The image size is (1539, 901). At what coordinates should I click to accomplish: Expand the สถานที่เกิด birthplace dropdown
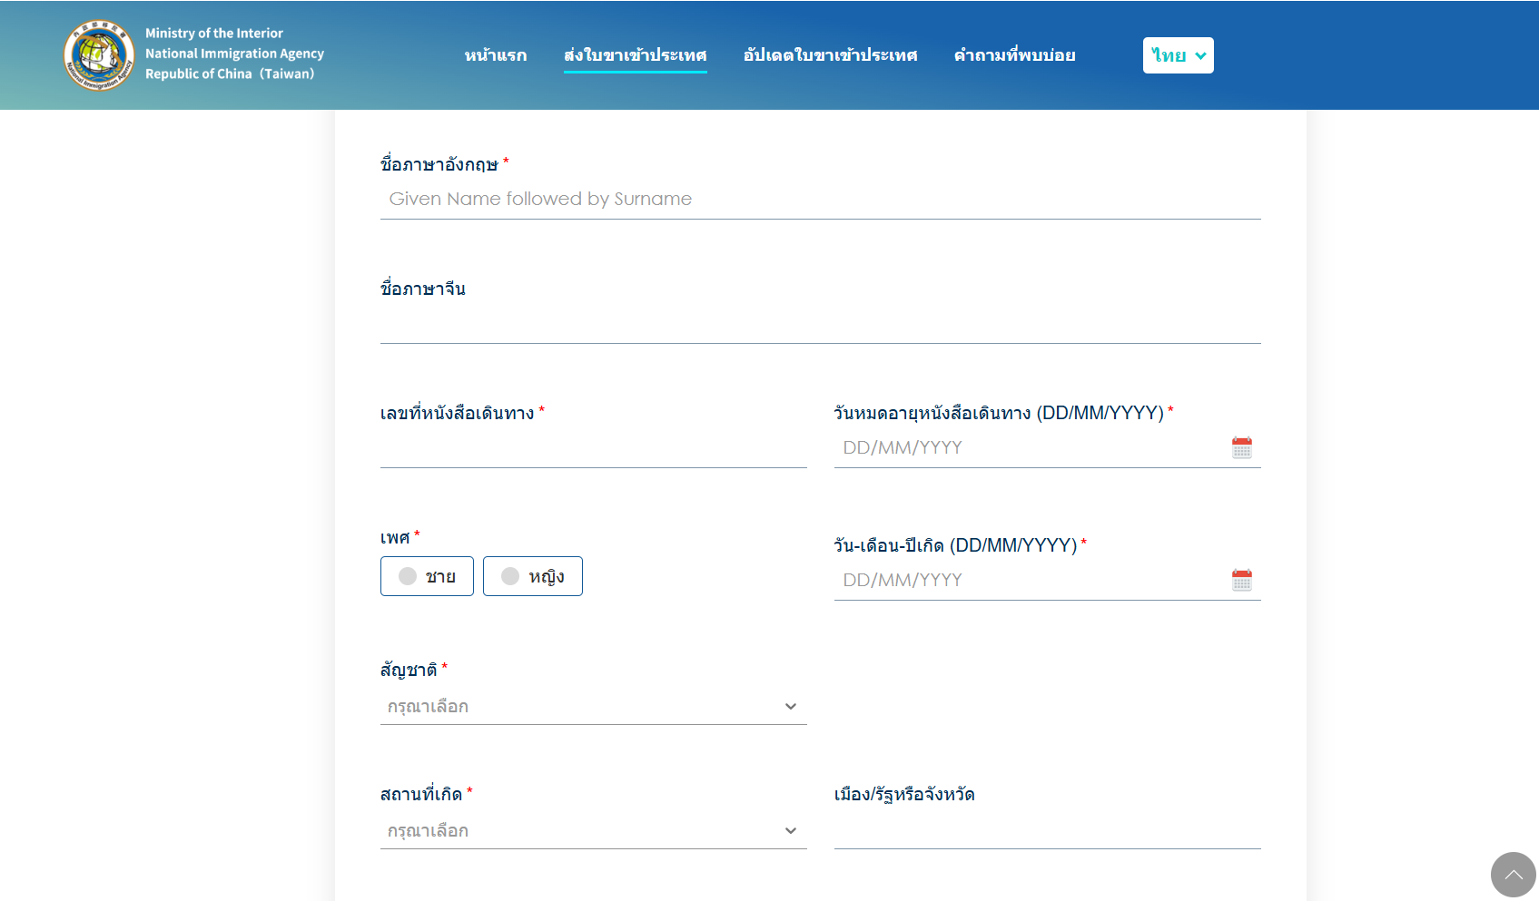pyautogui.click(x=581, y=831)
